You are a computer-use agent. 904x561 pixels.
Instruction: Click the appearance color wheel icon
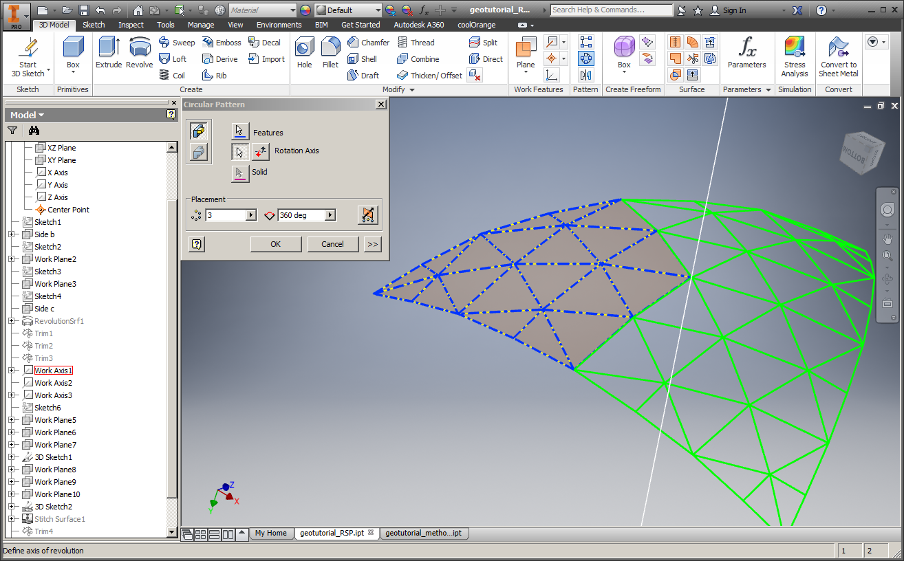coord(305,10)
